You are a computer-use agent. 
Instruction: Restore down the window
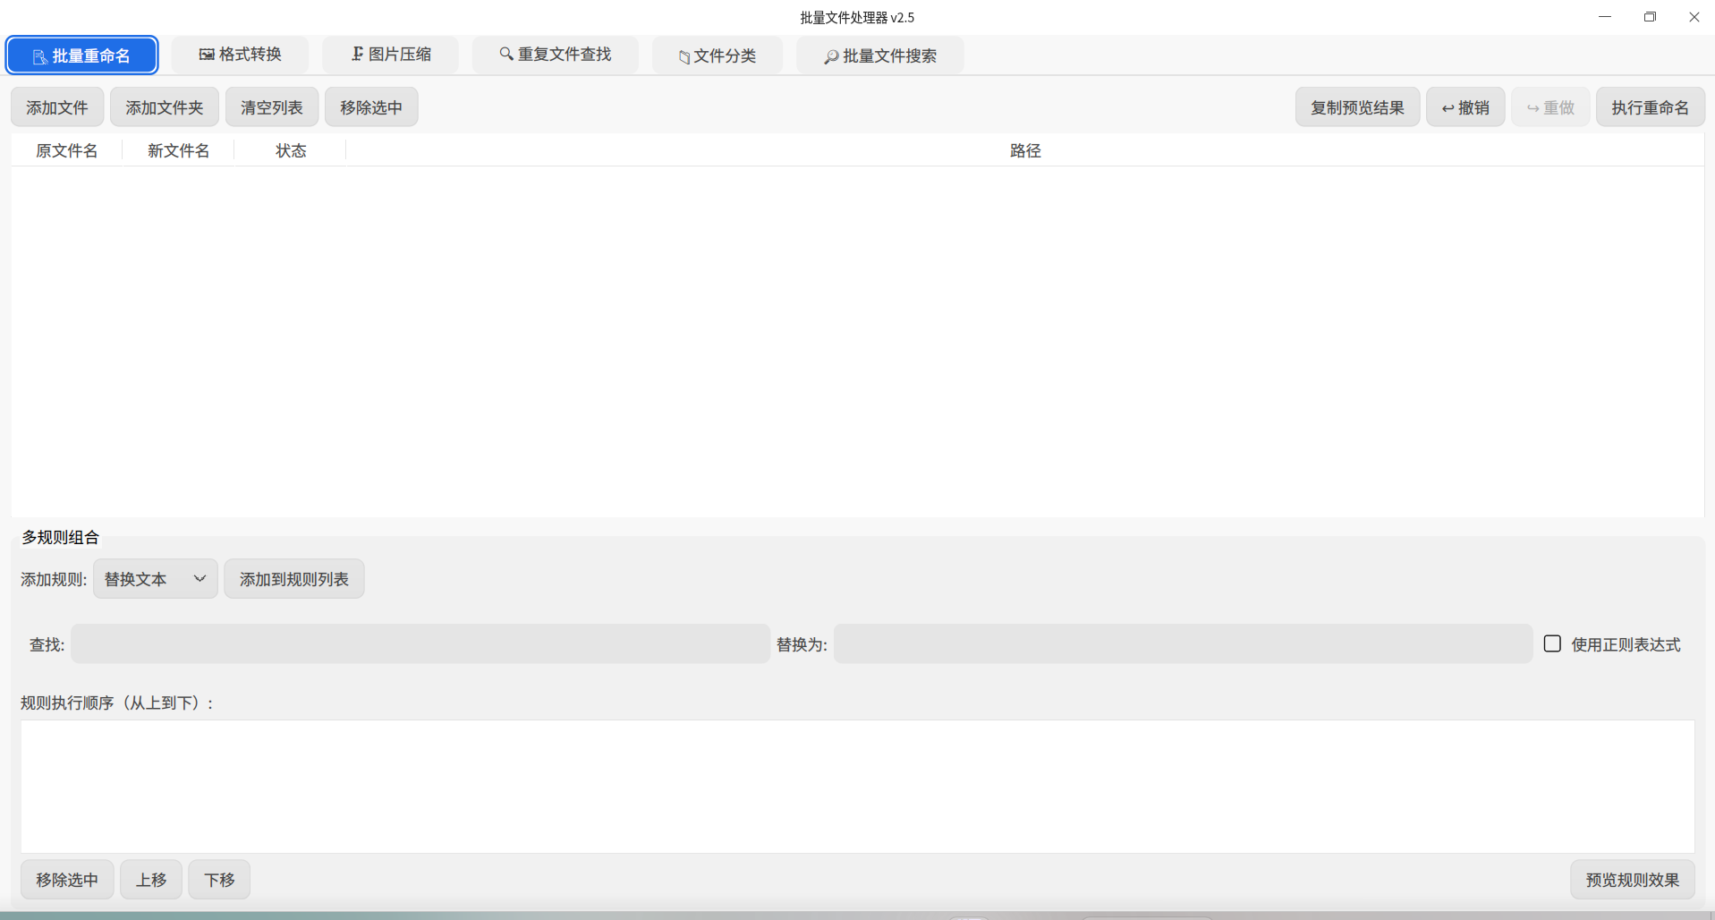[1650, 17]
